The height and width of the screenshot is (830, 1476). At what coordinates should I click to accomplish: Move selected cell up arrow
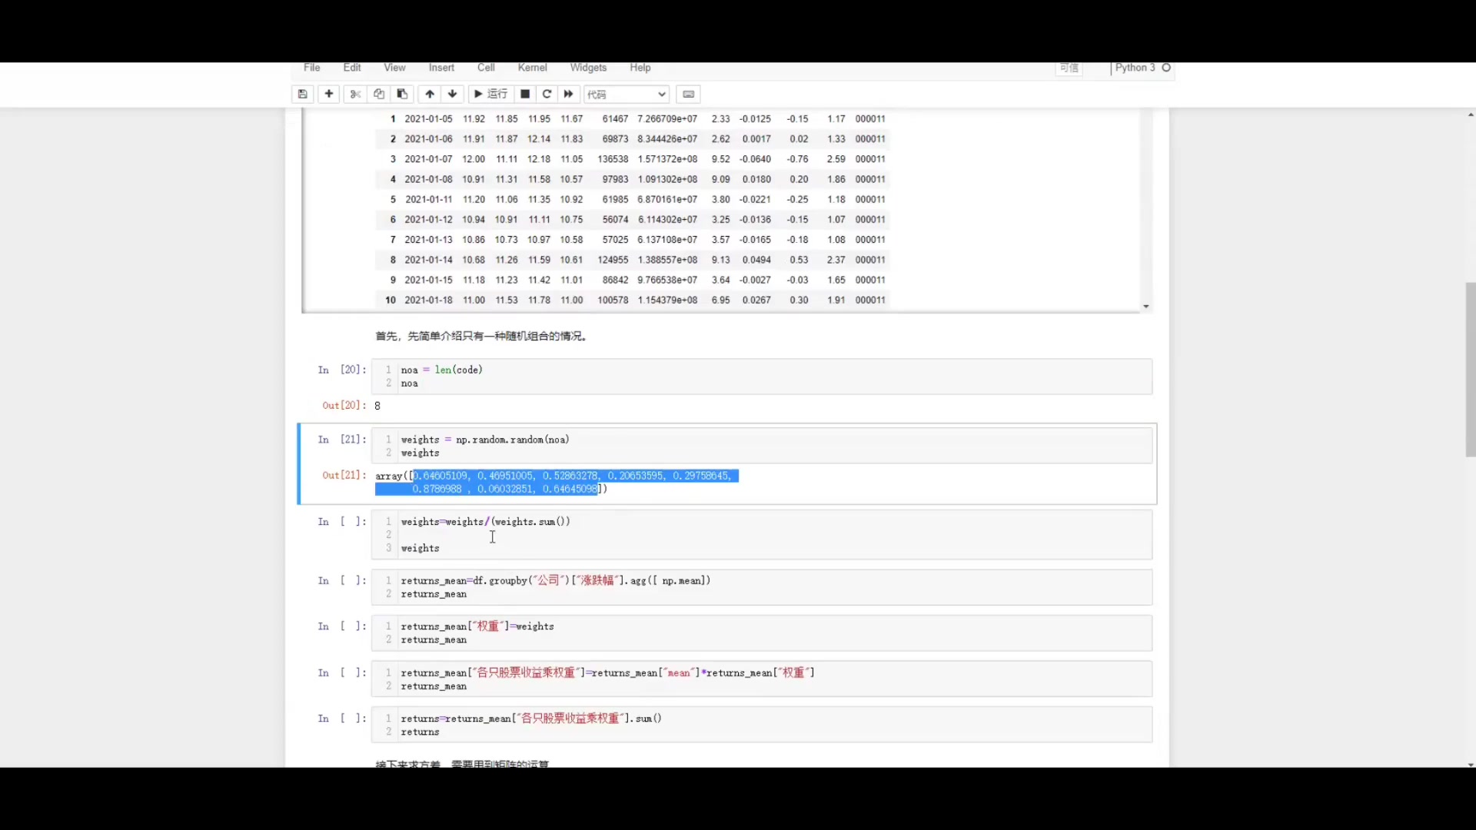point(430,94)
